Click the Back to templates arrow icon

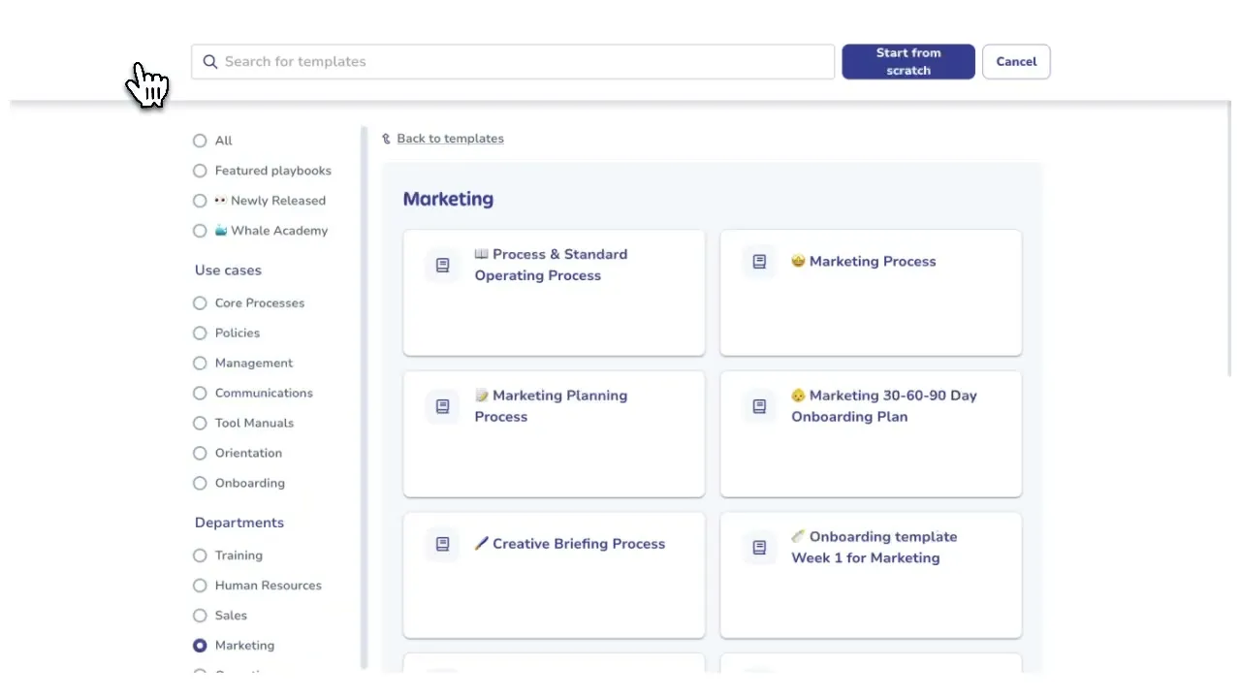(x=386, y=139)
